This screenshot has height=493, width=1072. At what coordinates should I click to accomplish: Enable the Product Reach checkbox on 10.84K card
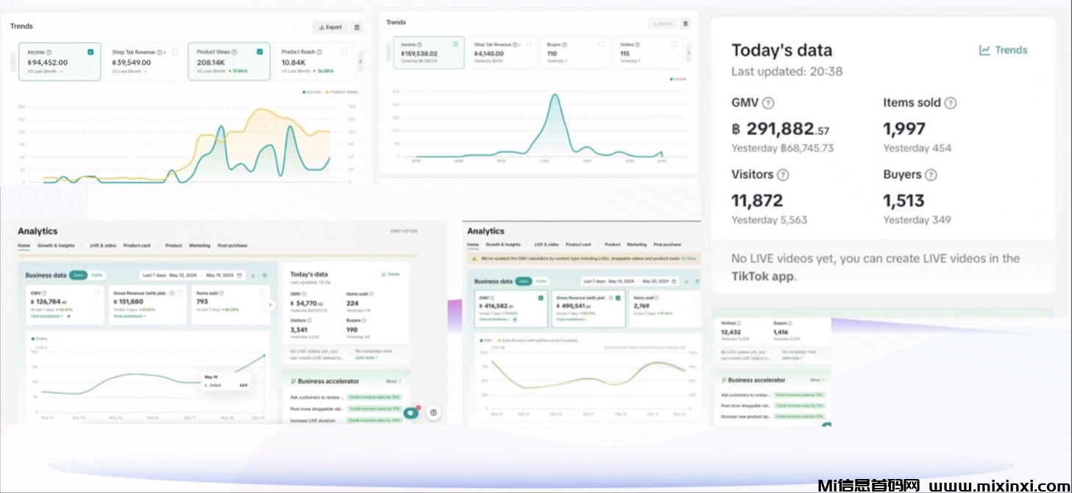pyautogui.click(x=344, y=52)
